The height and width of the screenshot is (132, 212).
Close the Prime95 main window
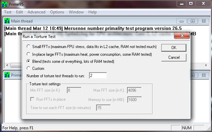[203, 4]
